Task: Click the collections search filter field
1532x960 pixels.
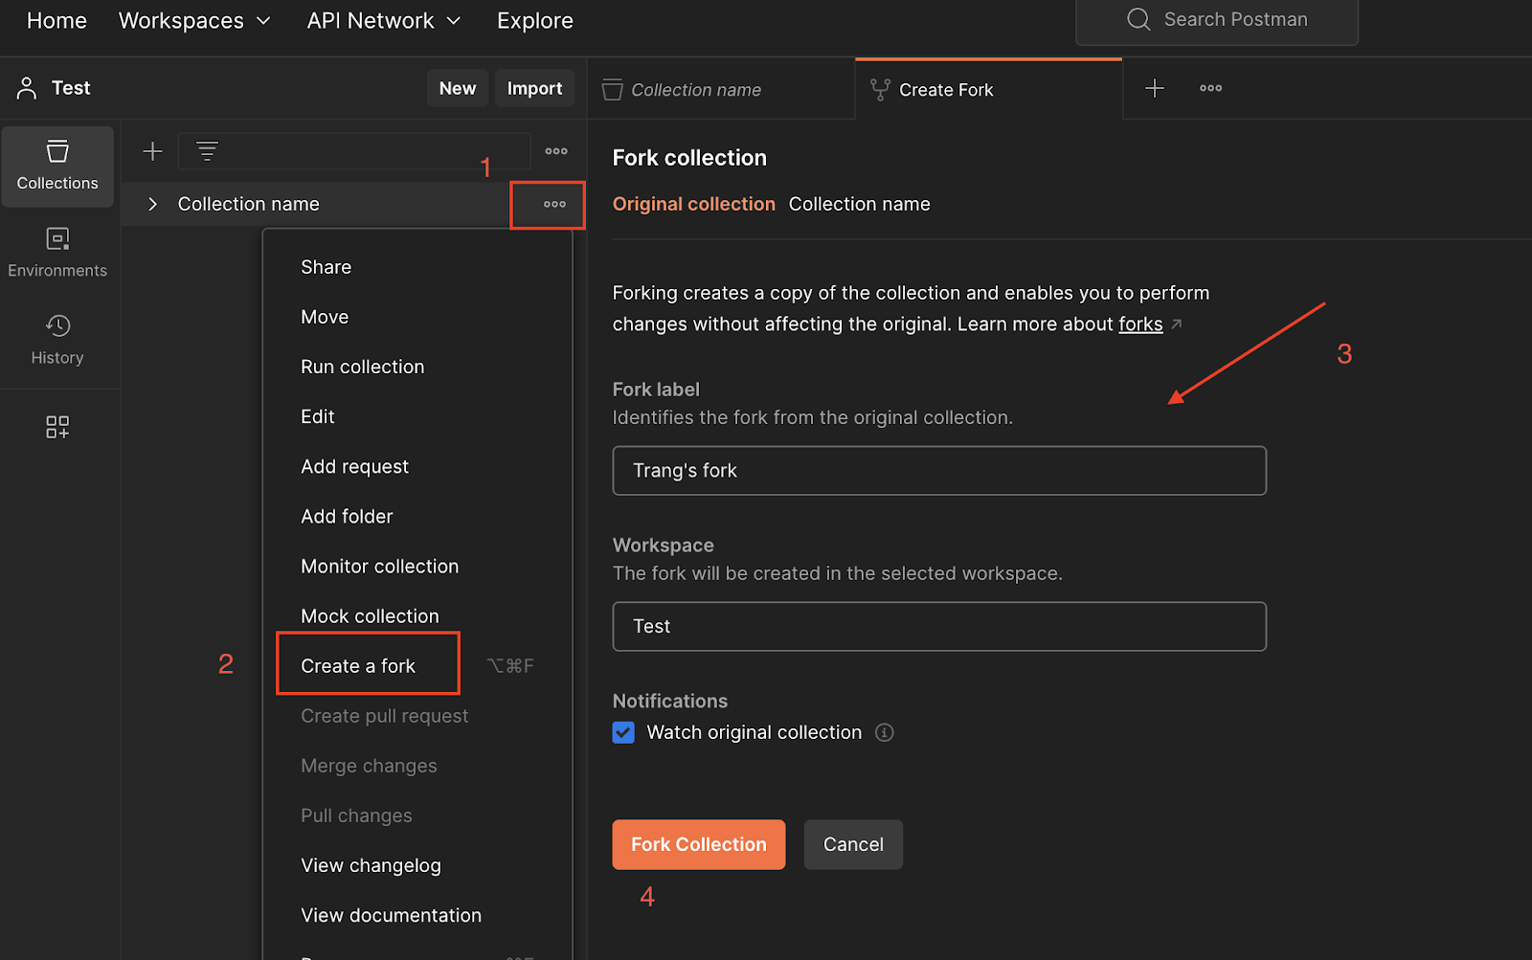Action: [x=354, y=151]
